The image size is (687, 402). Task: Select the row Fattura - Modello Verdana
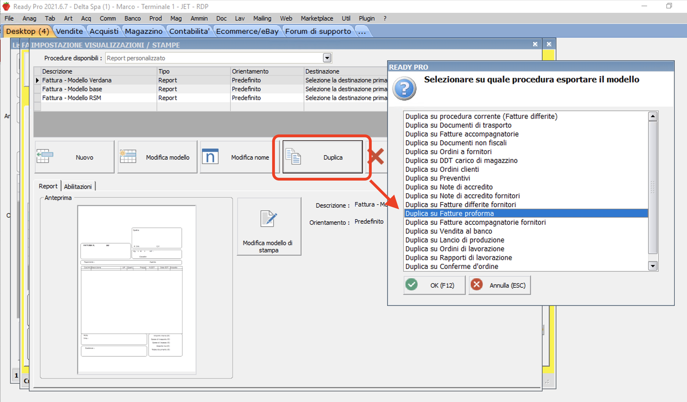pos(210,80)
